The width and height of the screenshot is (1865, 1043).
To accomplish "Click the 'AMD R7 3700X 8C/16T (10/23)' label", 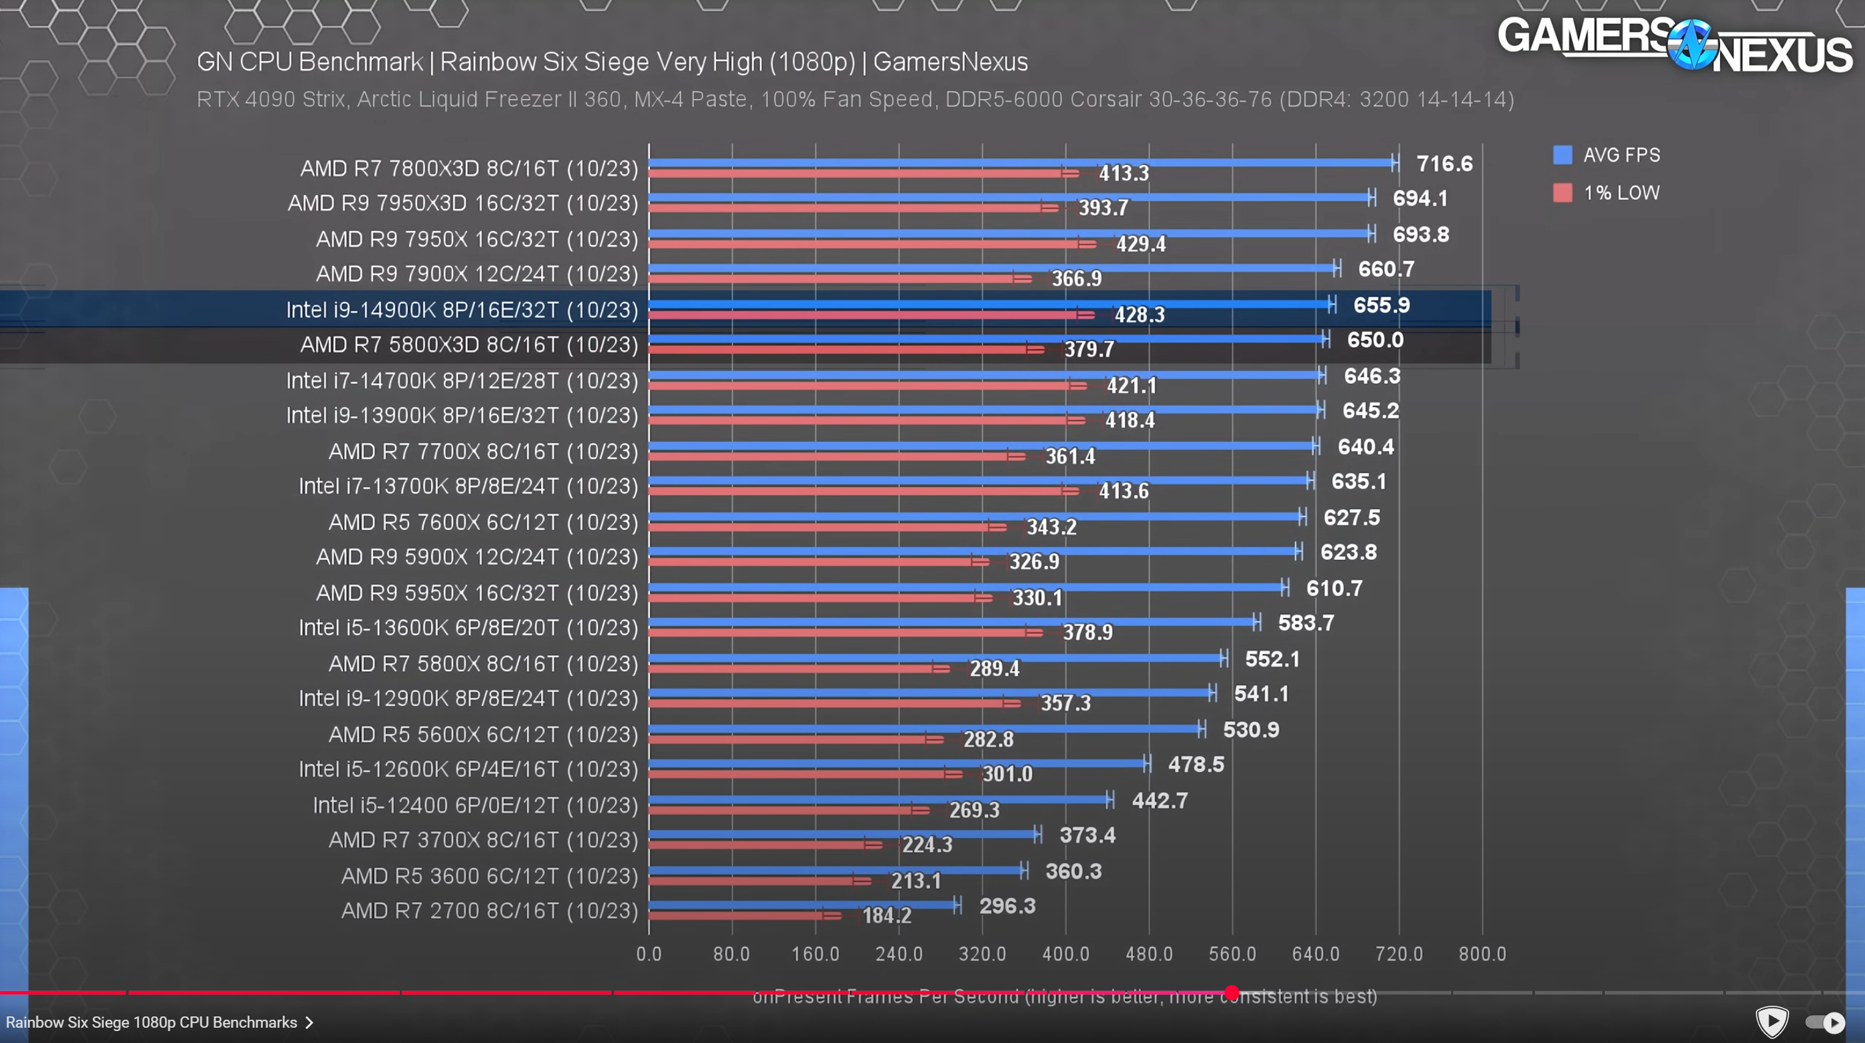I will pos(484,840).
